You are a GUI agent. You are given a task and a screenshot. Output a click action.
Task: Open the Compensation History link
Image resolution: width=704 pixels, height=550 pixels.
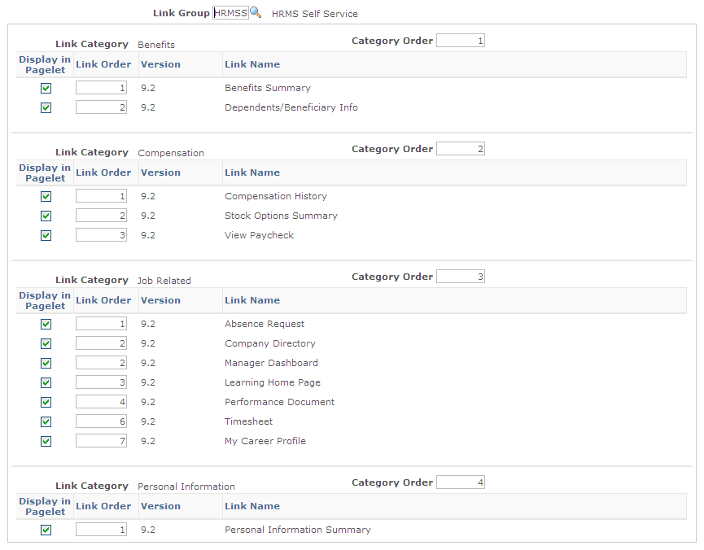tap(275, 195)
